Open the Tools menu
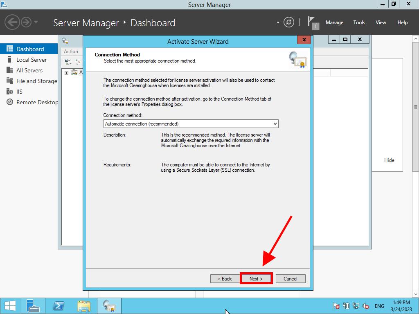Screen dimensions: 419x314 pyautogui.click(x=359, y=22)
